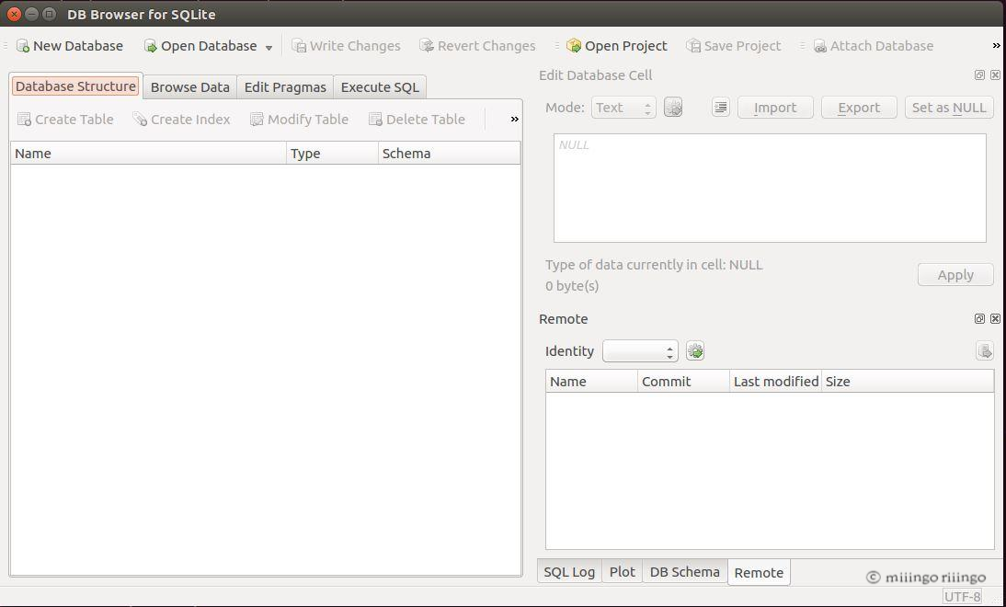
Task: Open the Execute SQL tab
Action: point(380,87)
